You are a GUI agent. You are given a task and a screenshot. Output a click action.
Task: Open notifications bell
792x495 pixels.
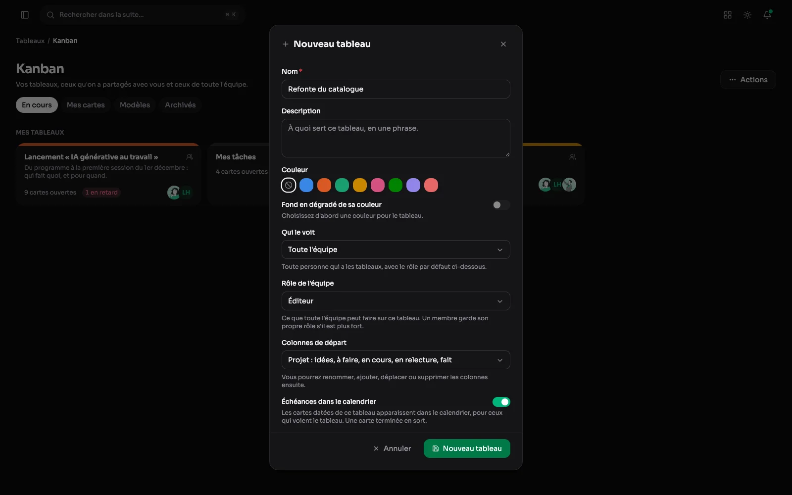click(x=767, y=15)
